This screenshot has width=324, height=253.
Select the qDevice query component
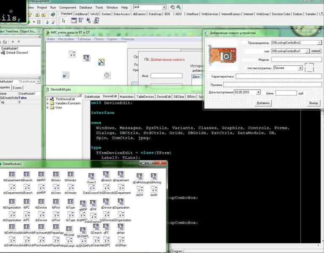[x=106, y=202]
